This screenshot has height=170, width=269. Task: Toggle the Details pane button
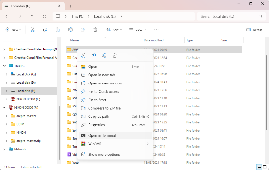pyautogui.click(x=254, y=30)
